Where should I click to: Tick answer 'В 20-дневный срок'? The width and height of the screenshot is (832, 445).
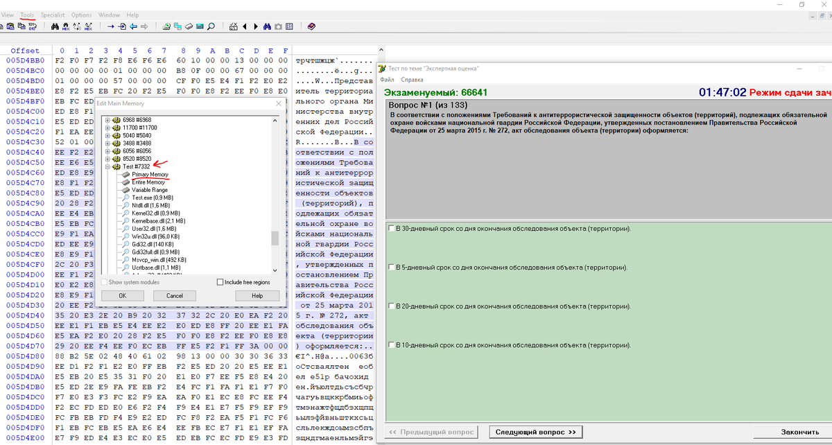[x=392, y=306]
